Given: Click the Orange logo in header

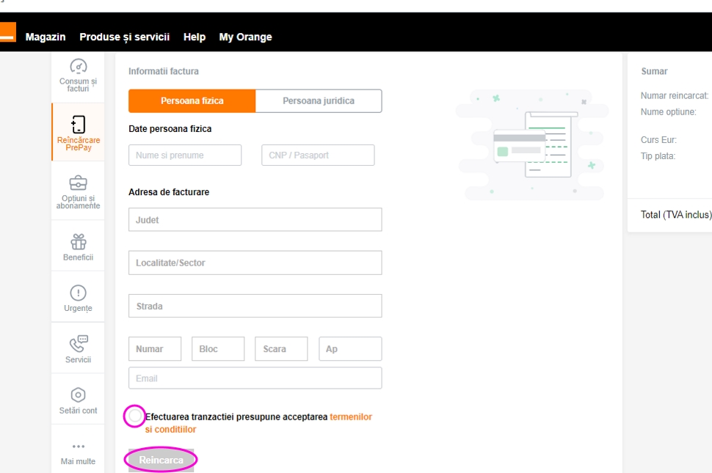Looking at the screenshot, I should click(x=7, y=33).
